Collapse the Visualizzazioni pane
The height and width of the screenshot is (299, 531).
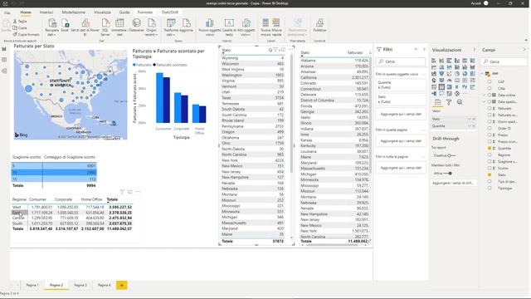(x=474, y=50)
